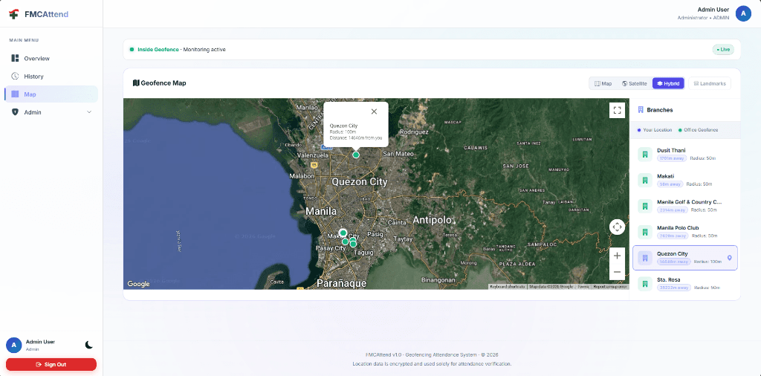Click Report a map error link
Screen dimensions: 761x376
[x=610, y=287]
